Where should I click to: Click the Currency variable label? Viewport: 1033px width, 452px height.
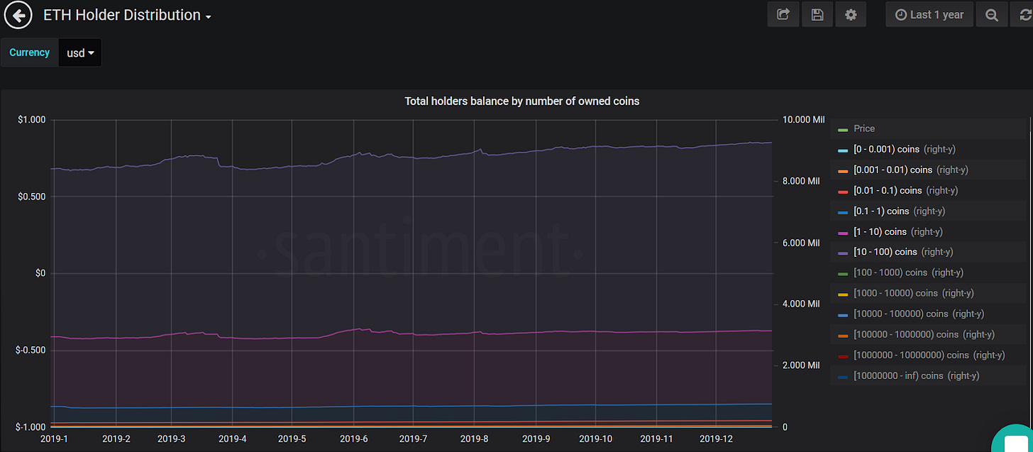[30, 53]
